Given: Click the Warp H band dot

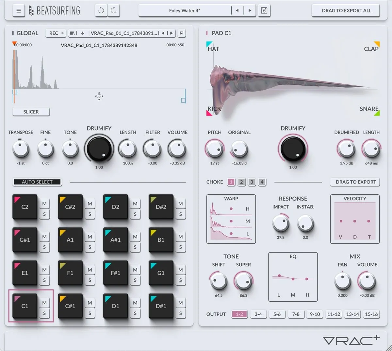Looking at the screenshot, I should (x=231, y=209).
